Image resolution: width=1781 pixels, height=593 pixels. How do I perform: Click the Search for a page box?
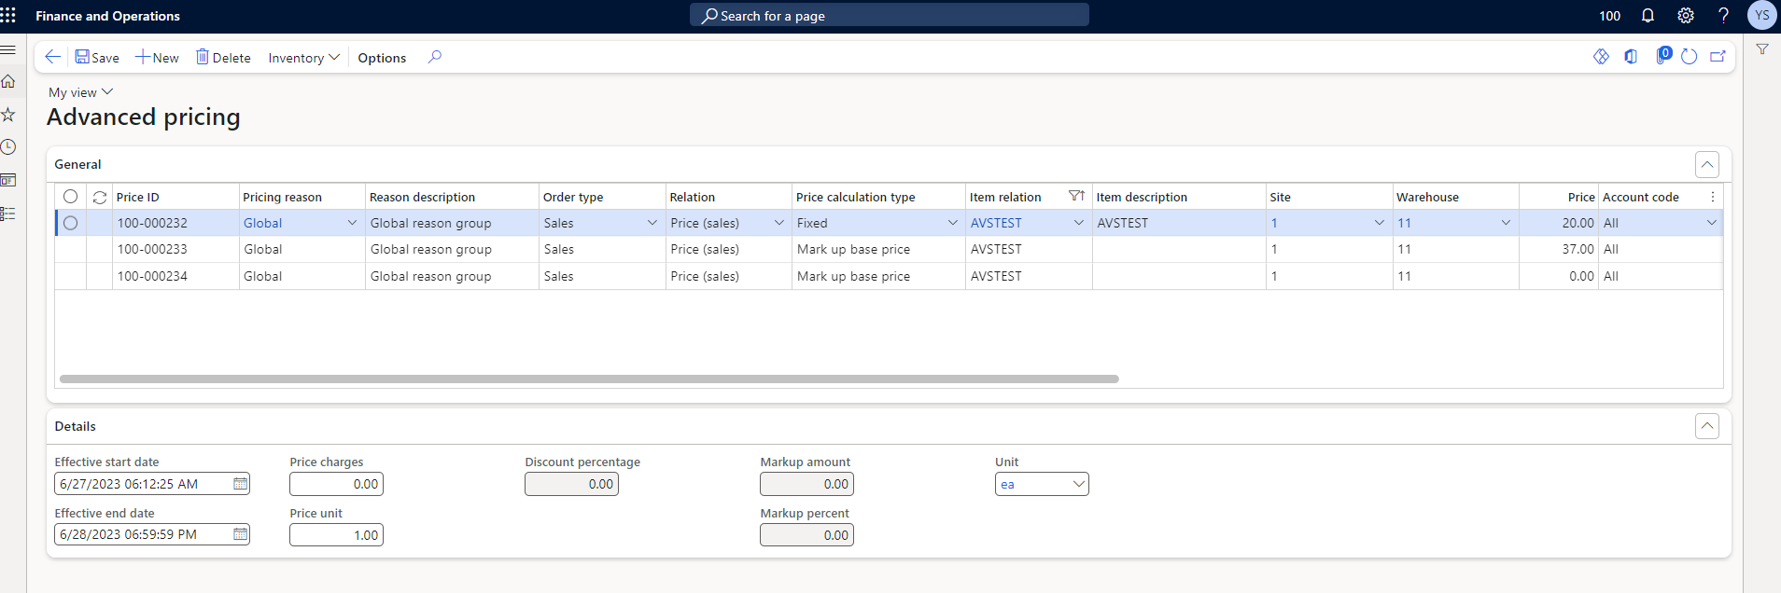point(889,15)
